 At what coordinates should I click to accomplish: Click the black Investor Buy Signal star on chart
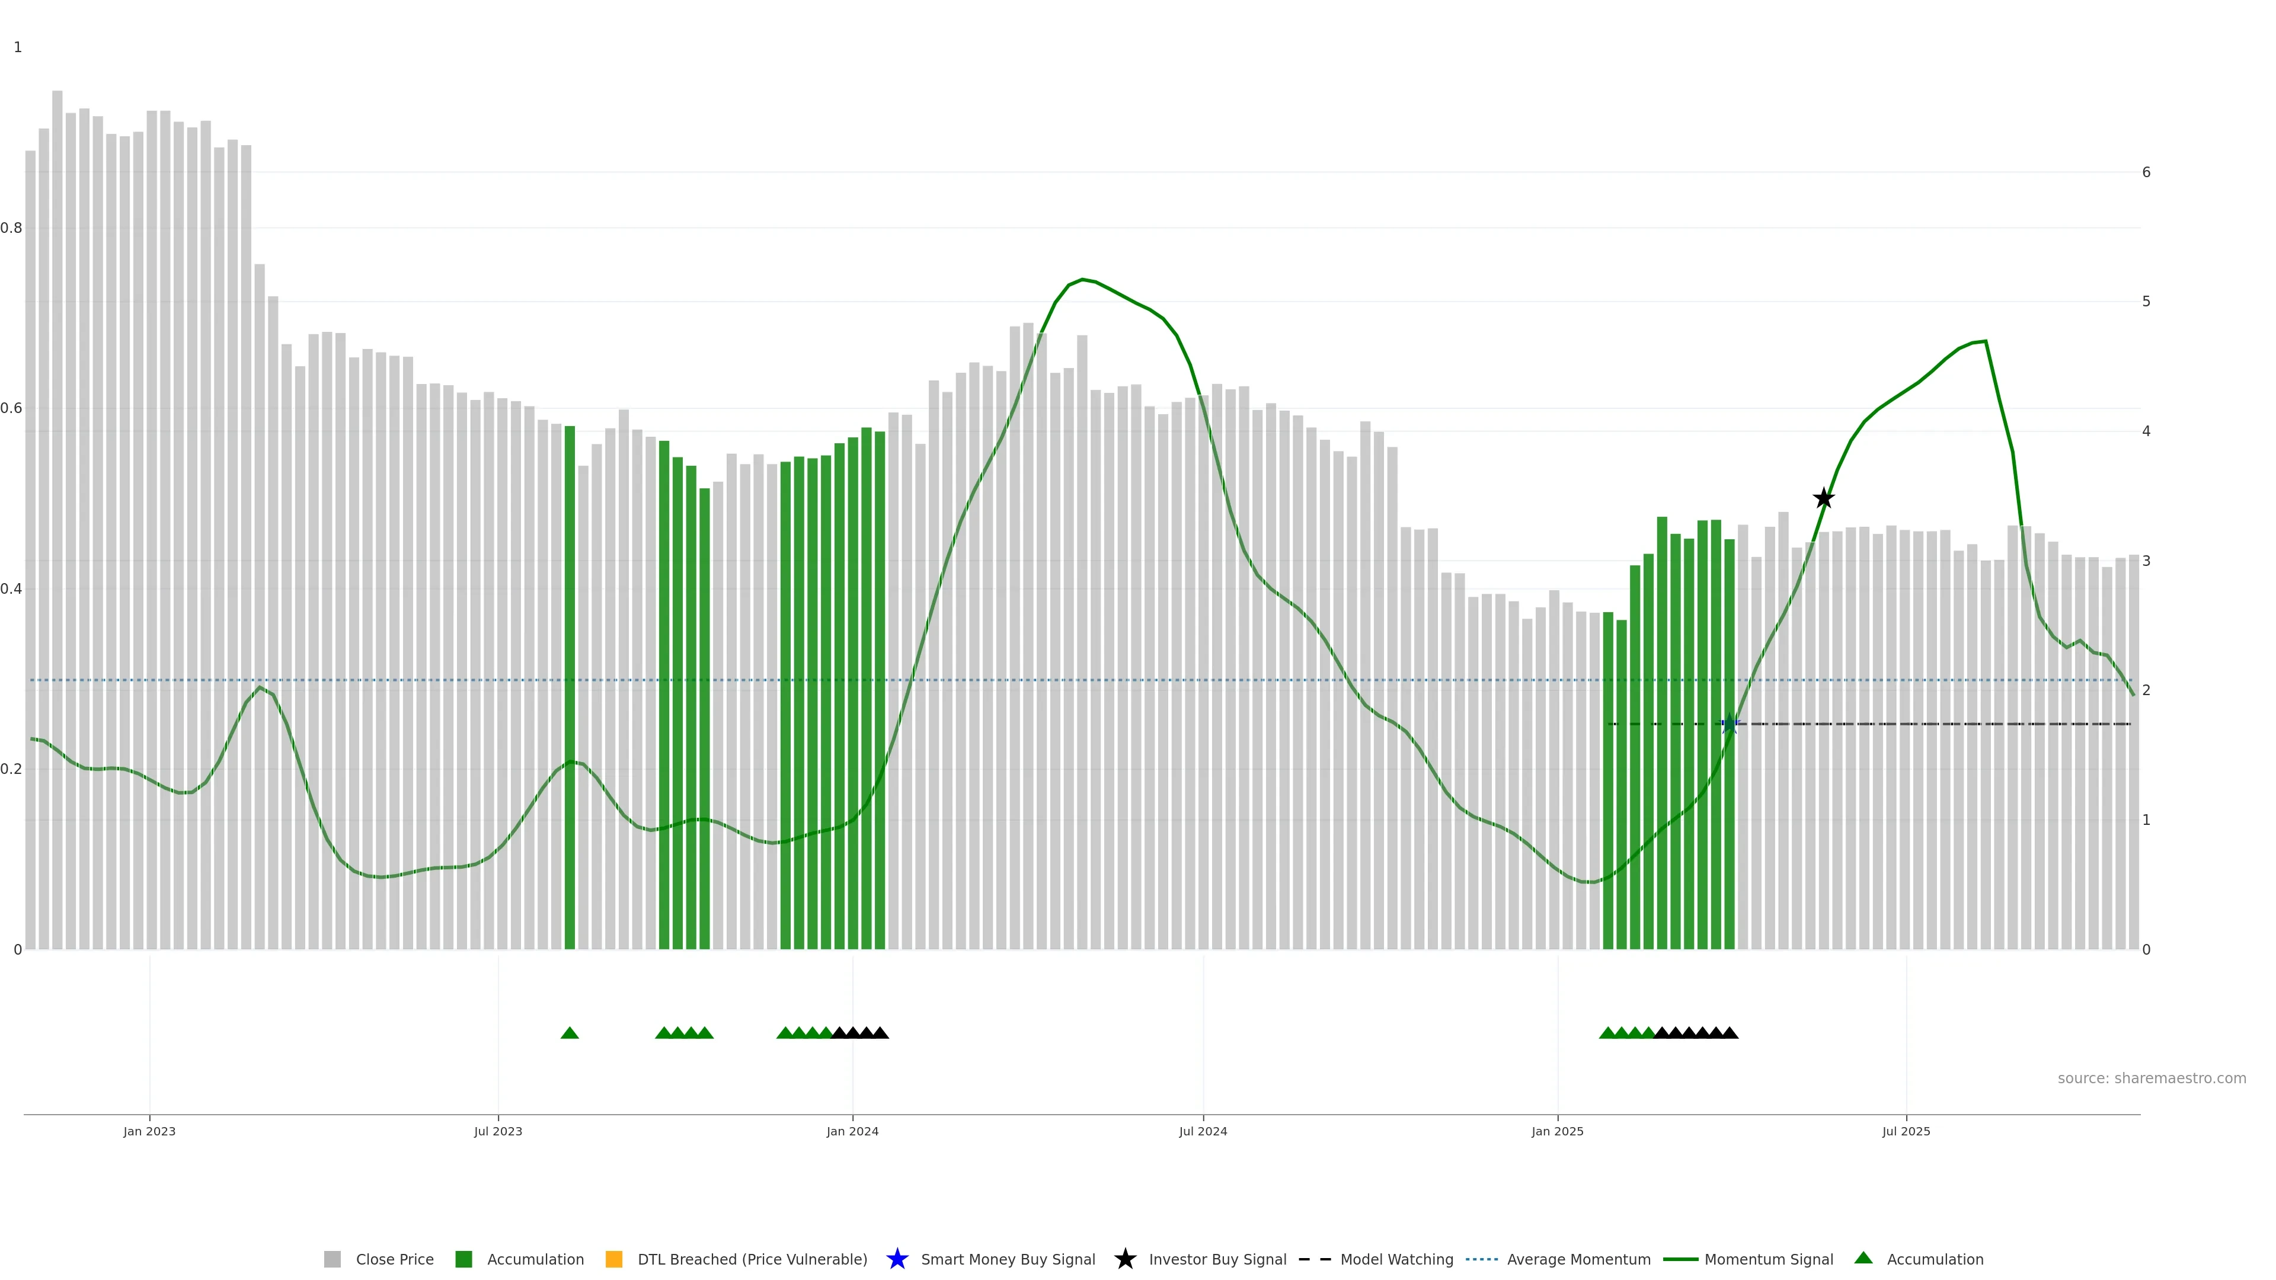point(1824,498)
